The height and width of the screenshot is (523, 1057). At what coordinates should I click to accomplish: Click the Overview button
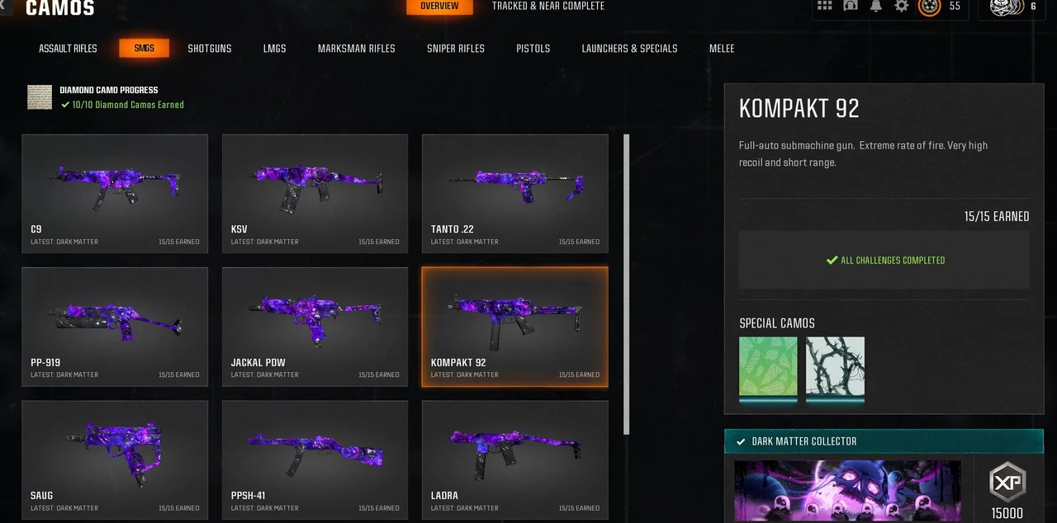(439, 7)
